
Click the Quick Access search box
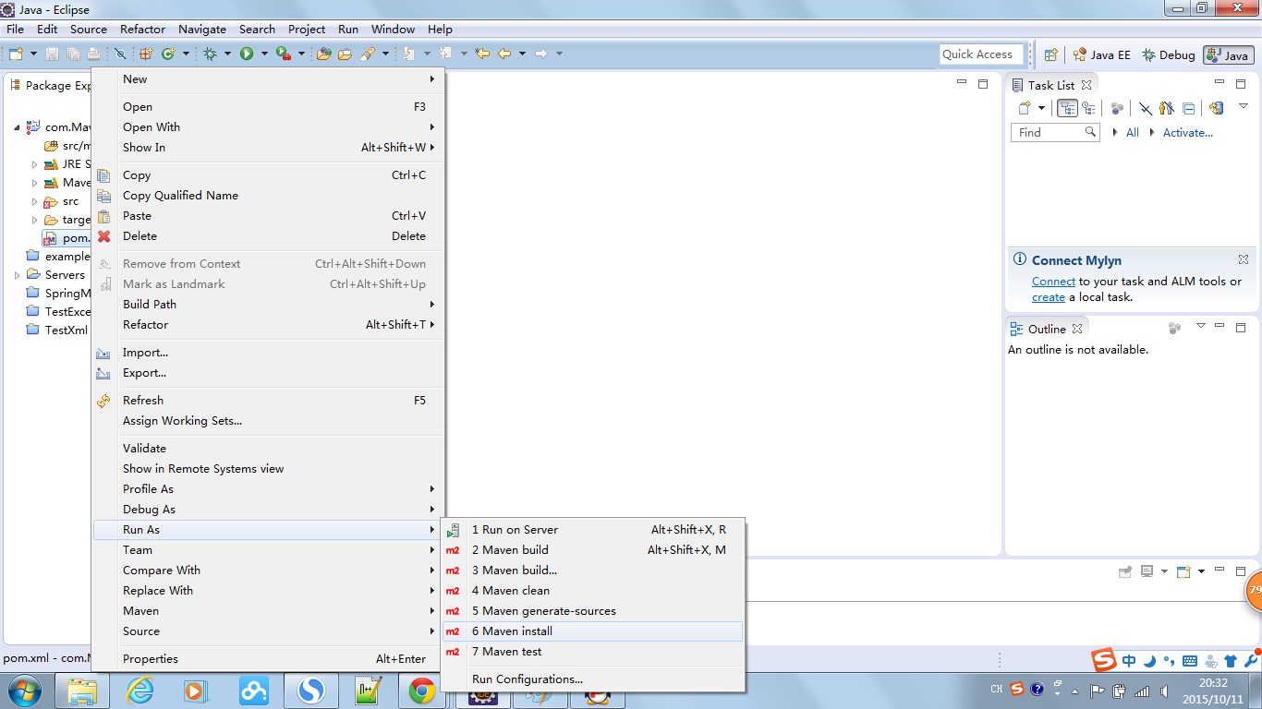[982, 54]
